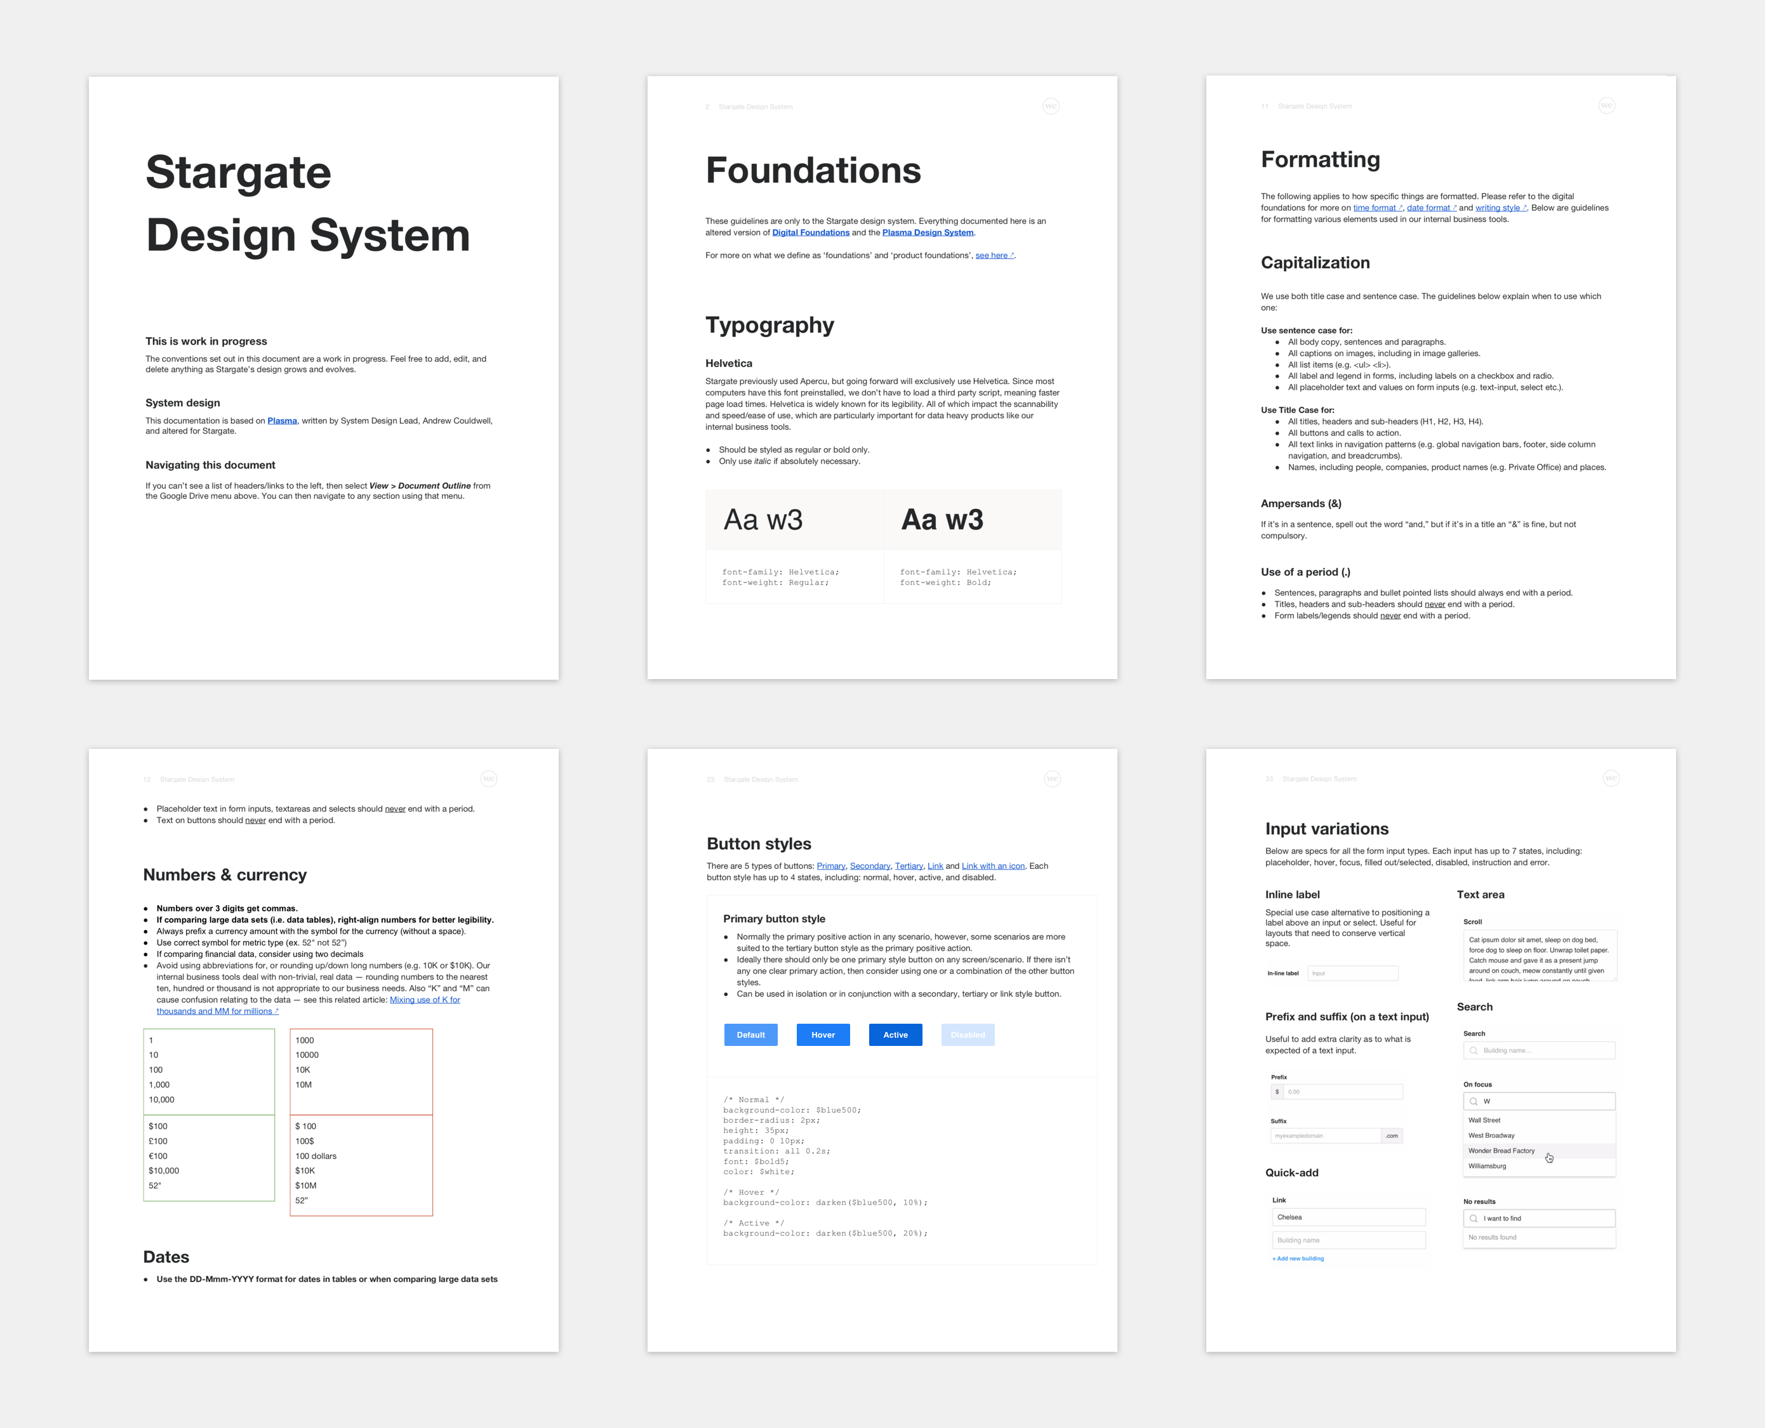This screenshot has height=1428, width=1765.
Task: Select 'Williamsburg' from search suggestions
Action: (x=1539, y=1167)
